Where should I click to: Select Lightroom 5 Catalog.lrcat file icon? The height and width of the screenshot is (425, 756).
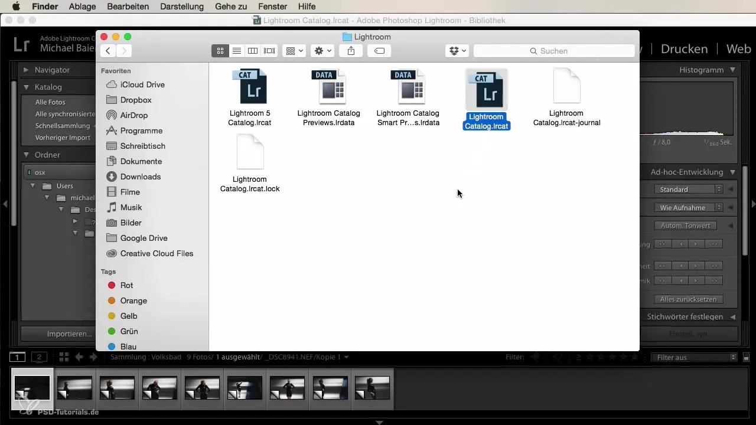click(249, 87)
